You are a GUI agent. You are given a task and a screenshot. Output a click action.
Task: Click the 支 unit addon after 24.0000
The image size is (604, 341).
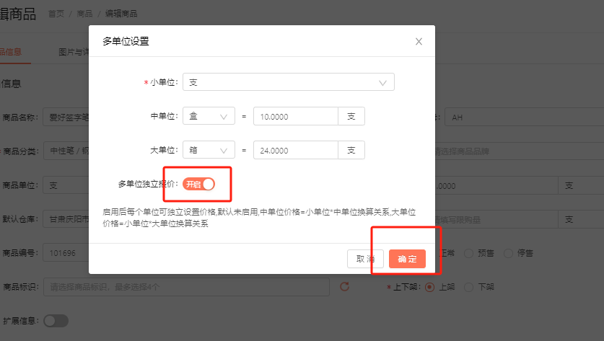click(351, 150)
